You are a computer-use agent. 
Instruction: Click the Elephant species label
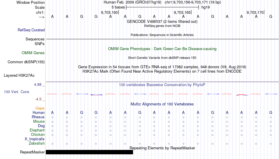coord(37,130)
